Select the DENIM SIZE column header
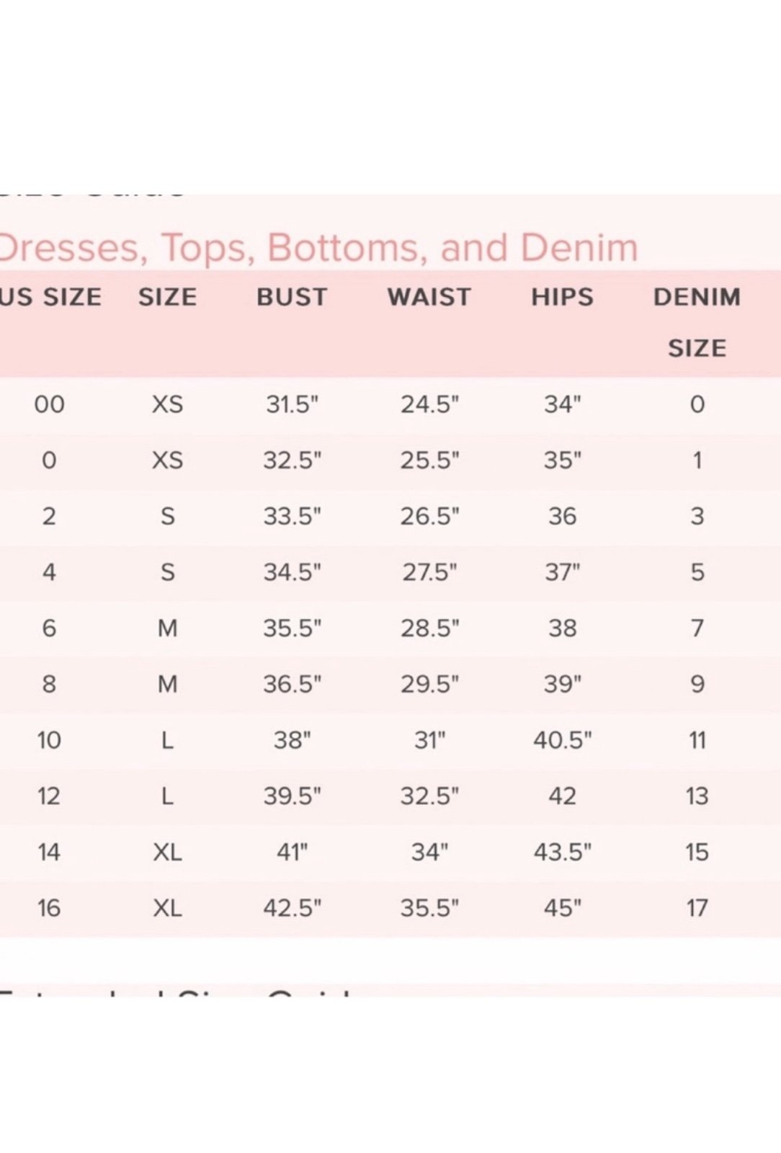The image size is (781, 1153). point(697,322)
